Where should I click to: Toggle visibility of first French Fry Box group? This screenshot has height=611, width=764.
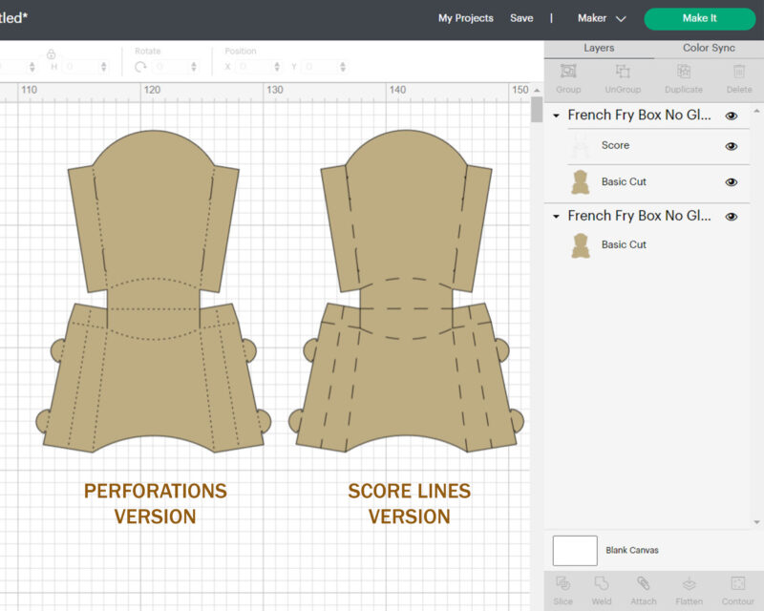click(732, 116)
